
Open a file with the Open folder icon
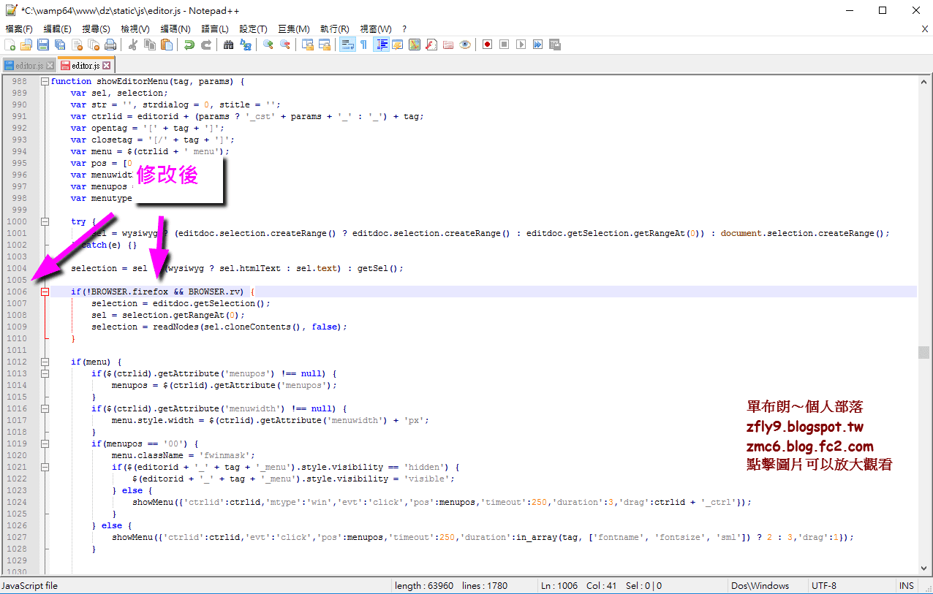coord(26,45)
